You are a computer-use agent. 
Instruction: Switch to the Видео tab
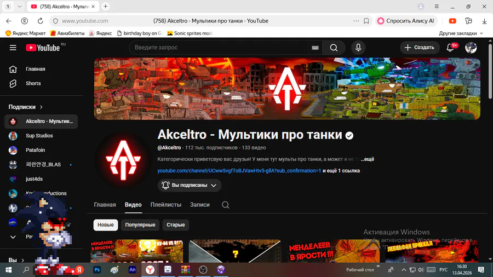tap(133, 205)
